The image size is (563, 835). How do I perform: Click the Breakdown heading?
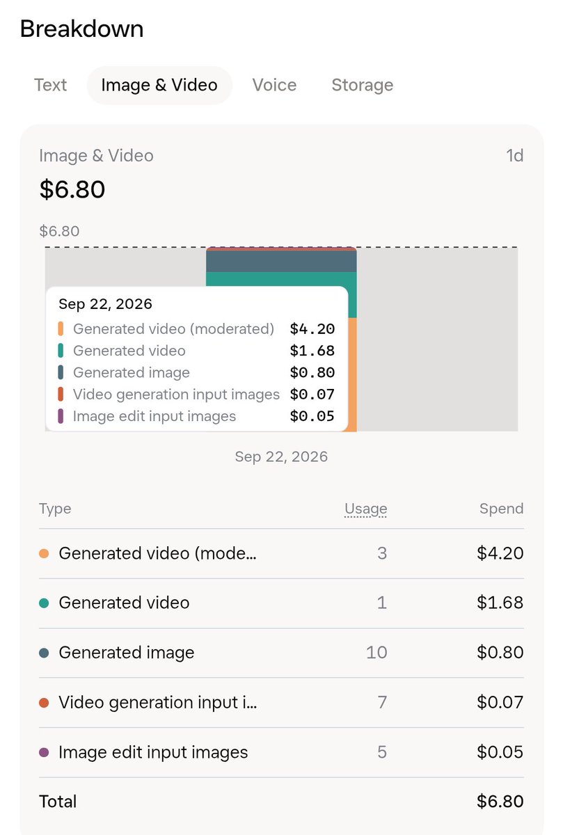point(81,29)
